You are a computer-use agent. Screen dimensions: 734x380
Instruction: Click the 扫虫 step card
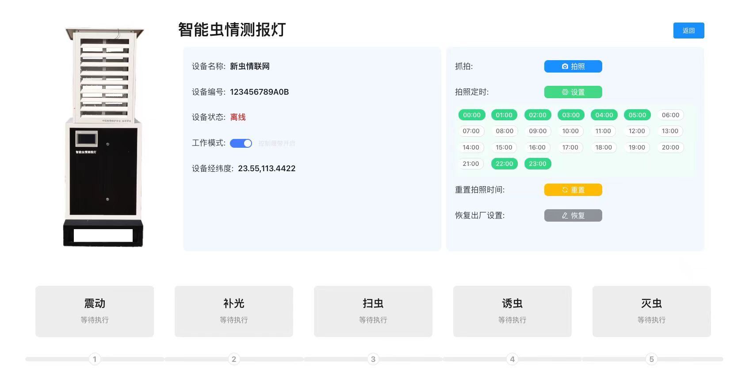[373, 311]
